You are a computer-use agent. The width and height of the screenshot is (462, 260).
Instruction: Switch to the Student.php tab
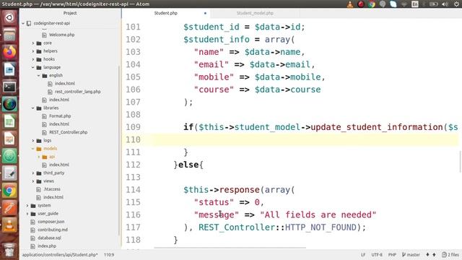click(x=166, y=13)
